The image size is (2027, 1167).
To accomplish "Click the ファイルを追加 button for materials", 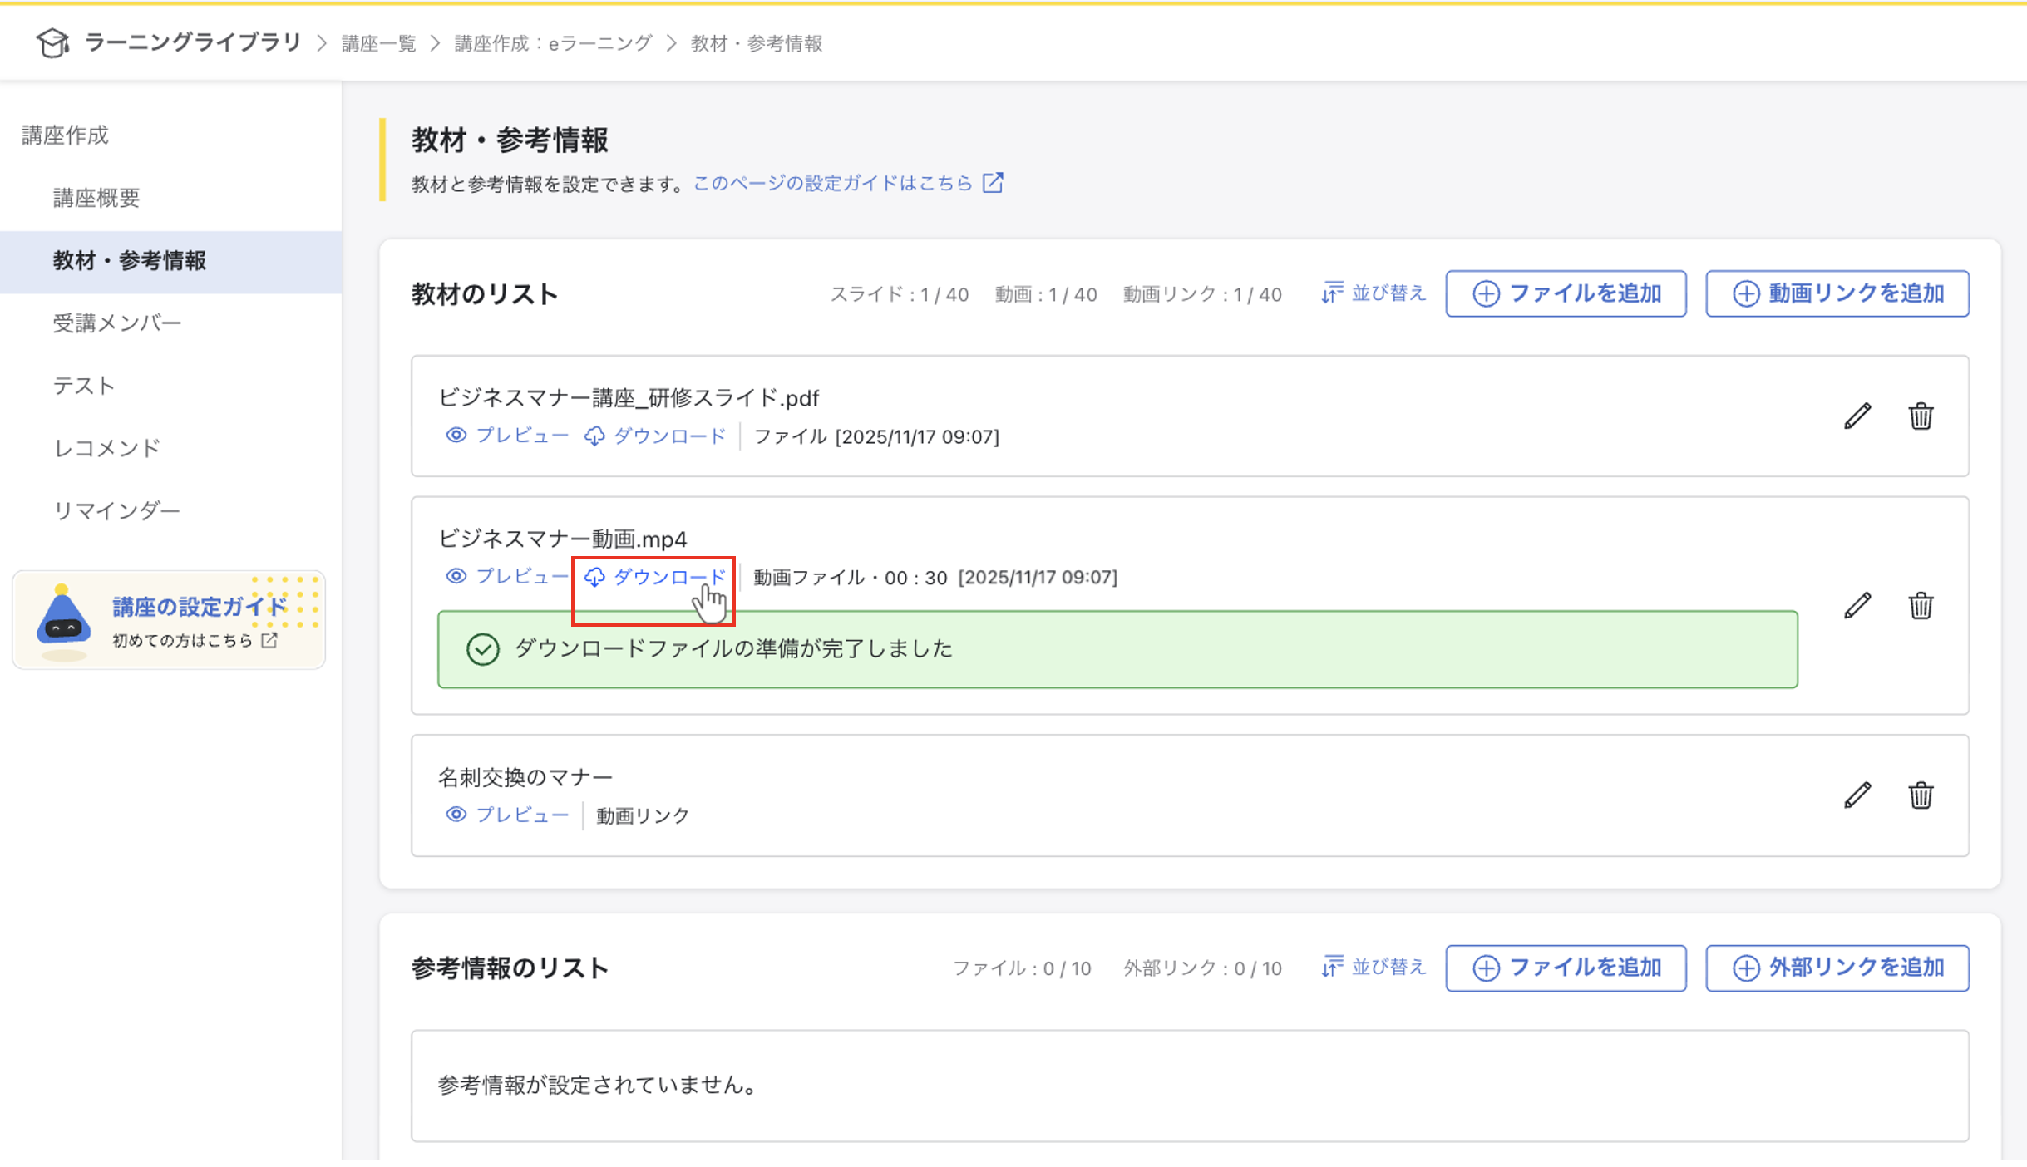I will [x=1566, y=293].
